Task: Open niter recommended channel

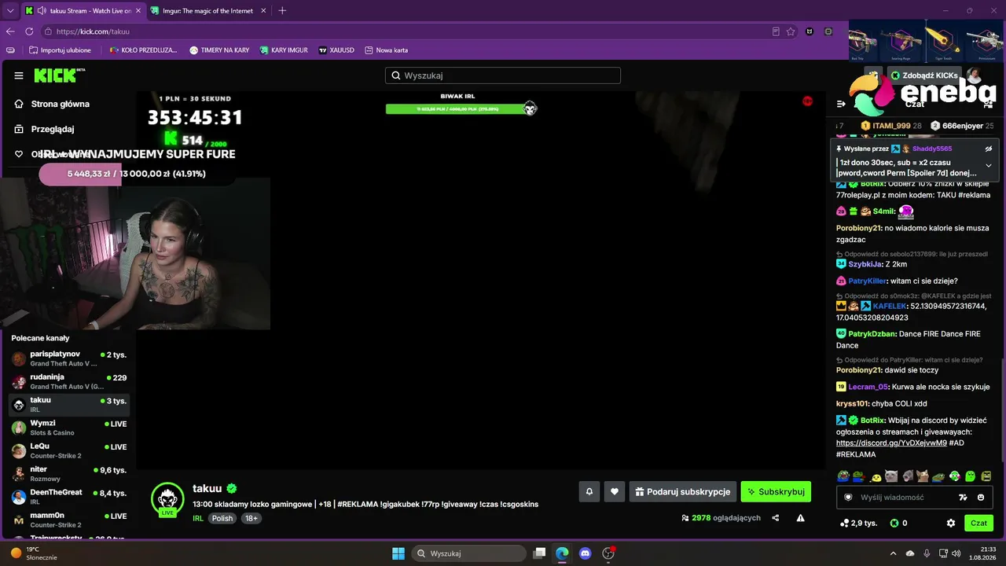Action: click(x=69, y=474)
